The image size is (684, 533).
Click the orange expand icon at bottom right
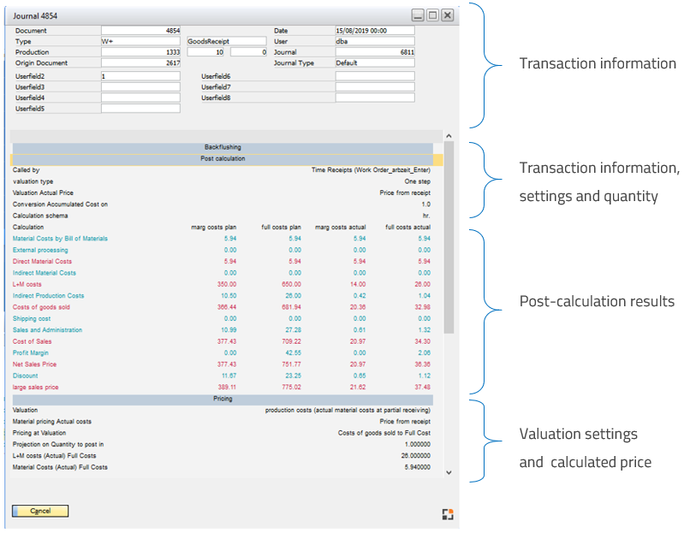[x=446, y=513]
